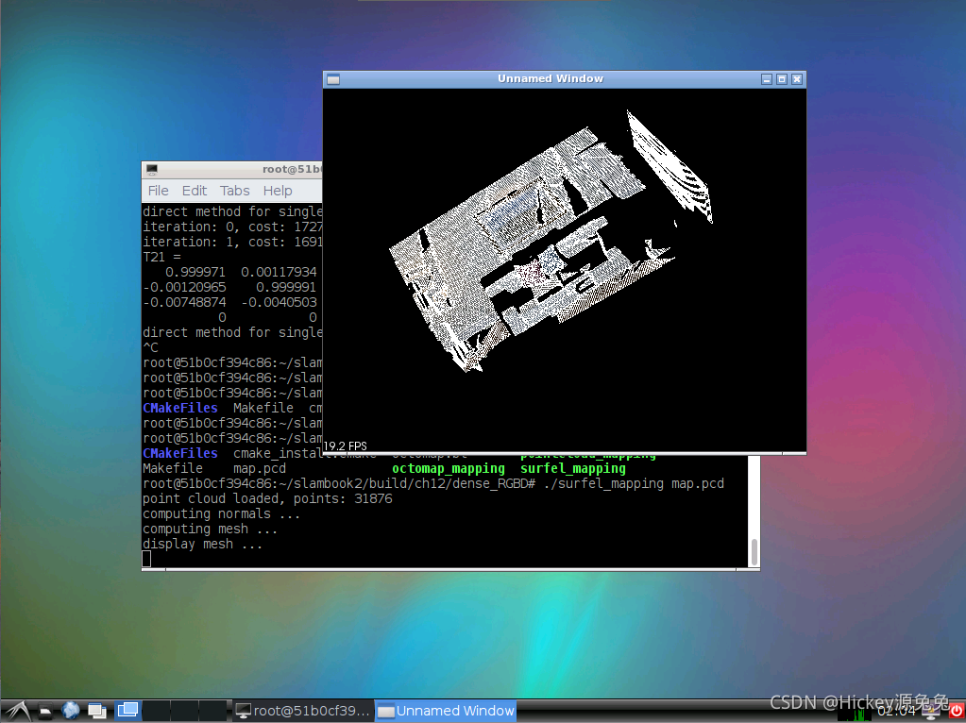Open the Tabs menu in the terminal
Screen dimensions: 966x723
point(235,191)
